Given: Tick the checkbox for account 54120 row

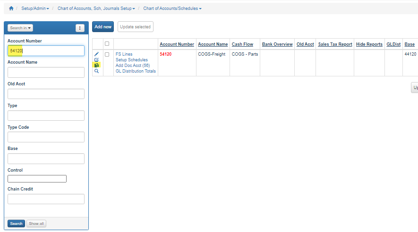Looking at the screenshot, I should click(107, 54).
